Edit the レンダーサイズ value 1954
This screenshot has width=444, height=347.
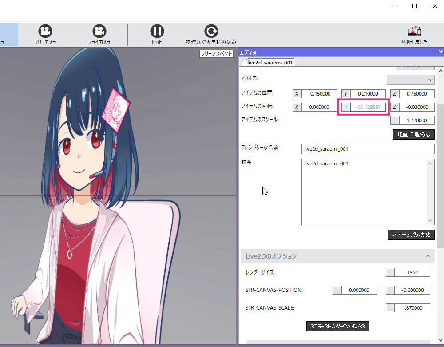click(412, 272)
